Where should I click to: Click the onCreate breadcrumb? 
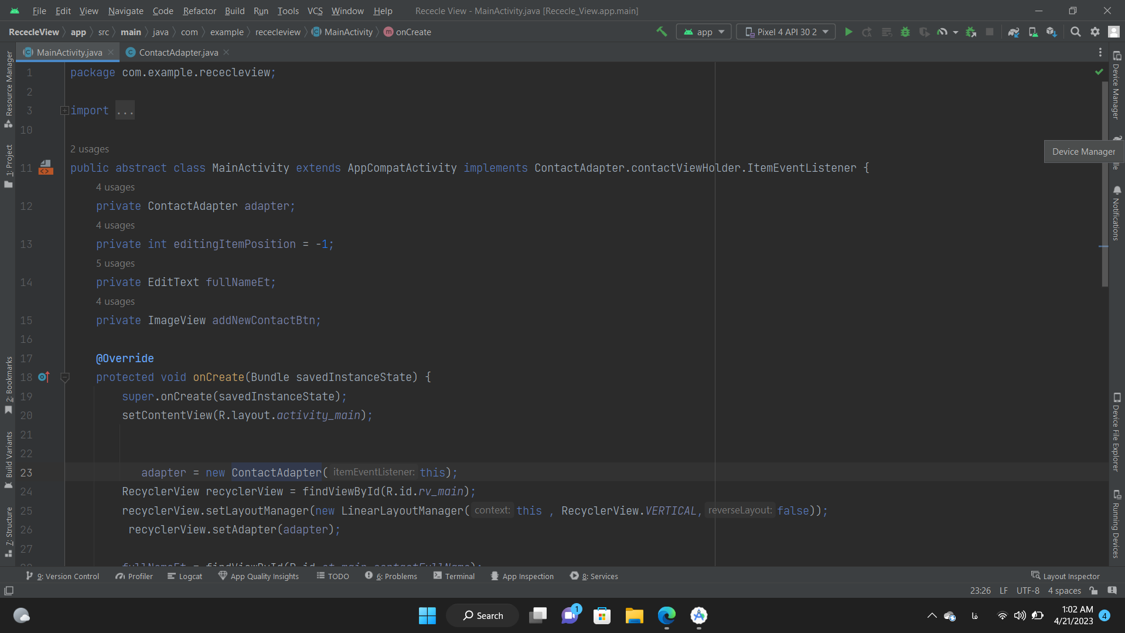407,32
